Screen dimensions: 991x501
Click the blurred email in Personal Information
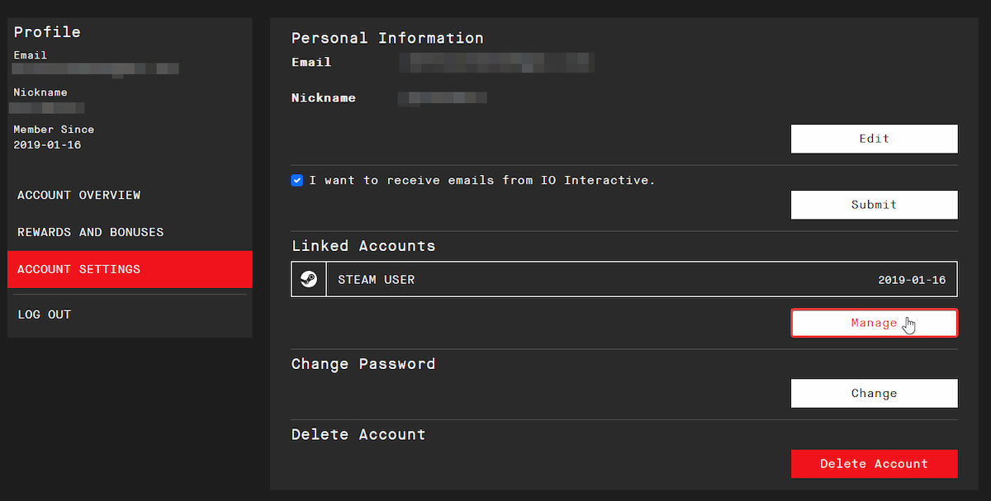495,62
